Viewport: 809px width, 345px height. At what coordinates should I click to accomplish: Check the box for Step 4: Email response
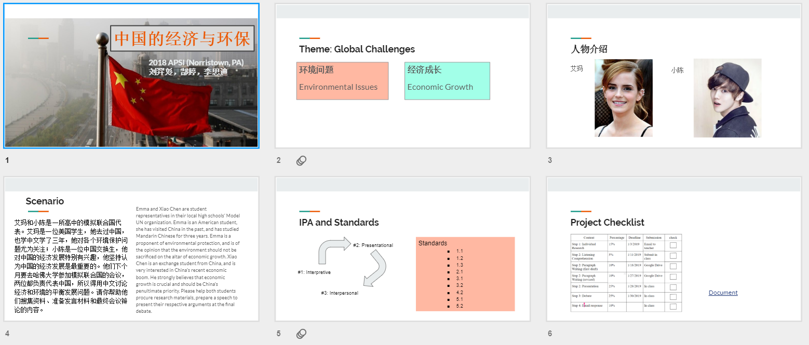673,307
